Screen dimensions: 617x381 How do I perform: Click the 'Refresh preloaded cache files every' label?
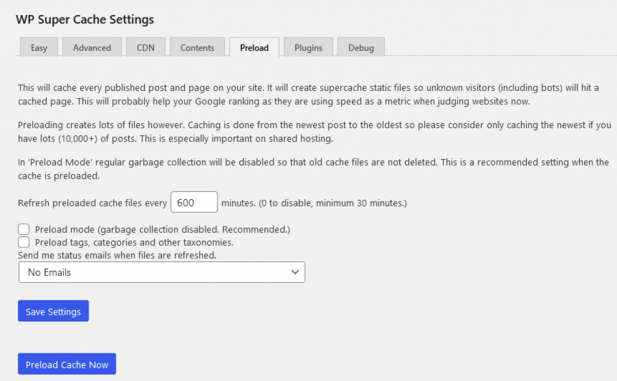coord(92,203)
